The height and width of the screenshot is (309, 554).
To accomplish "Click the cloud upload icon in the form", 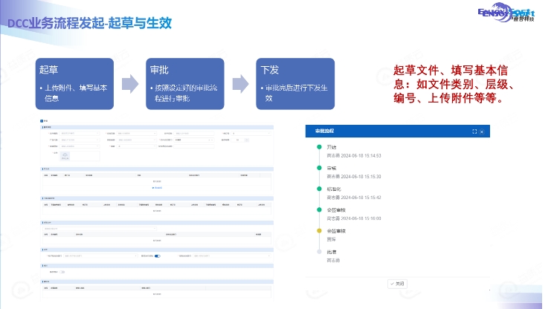I will click(x=65, y=155).
